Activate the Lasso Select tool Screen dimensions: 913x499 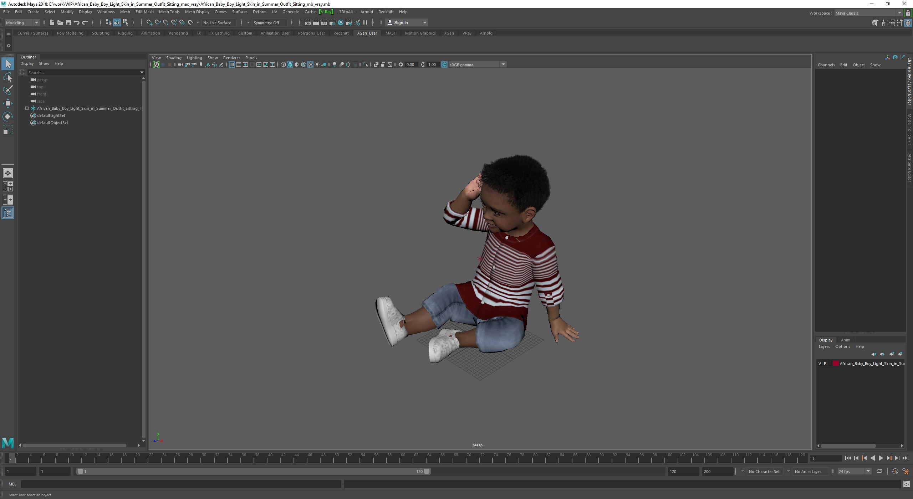8,77
